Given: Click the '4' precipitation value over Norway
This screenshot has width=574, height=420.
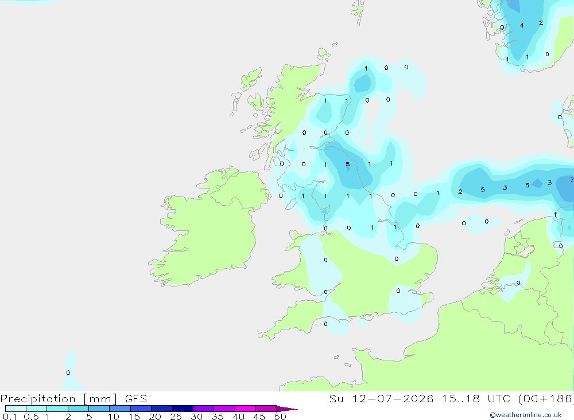Looking at the screenshot, I should tap(522, 25).
